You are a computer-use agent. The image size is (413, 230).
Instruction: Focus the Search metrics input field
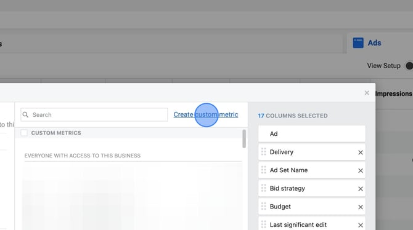[x=94, y=114]
